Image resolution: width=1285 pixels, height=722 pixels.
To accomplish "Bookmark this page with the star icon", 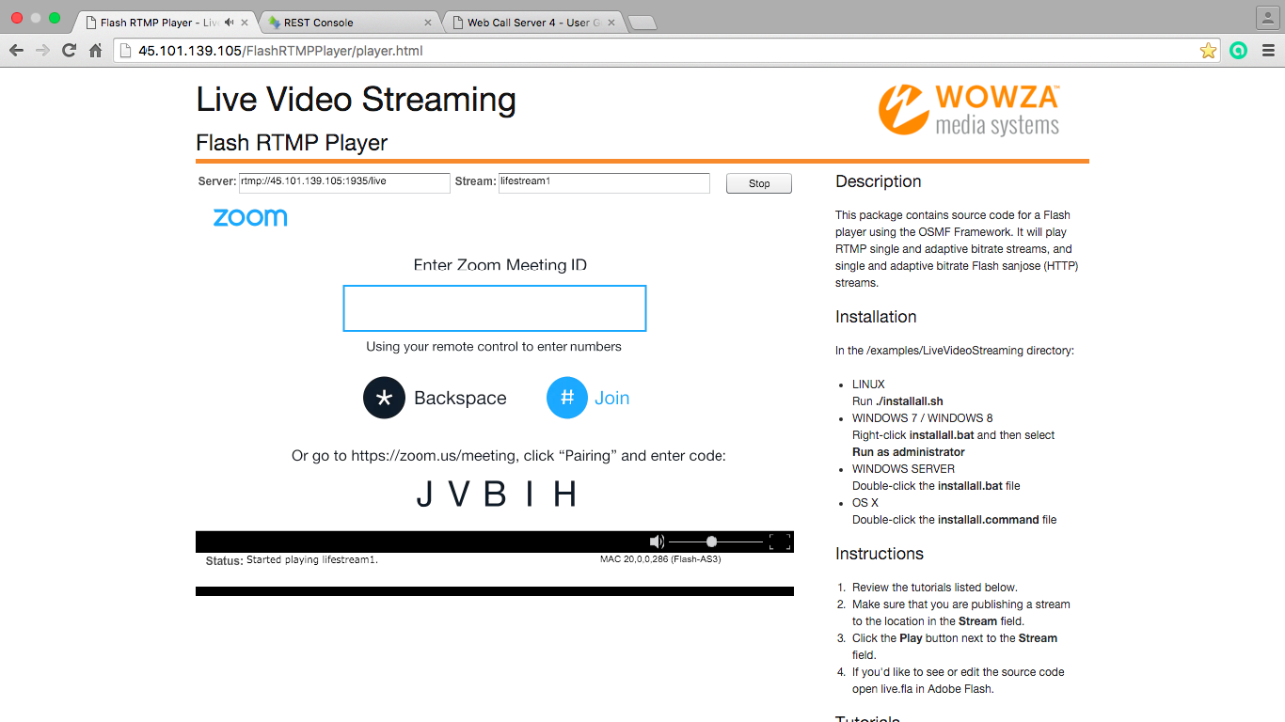I will [1208, 51].
